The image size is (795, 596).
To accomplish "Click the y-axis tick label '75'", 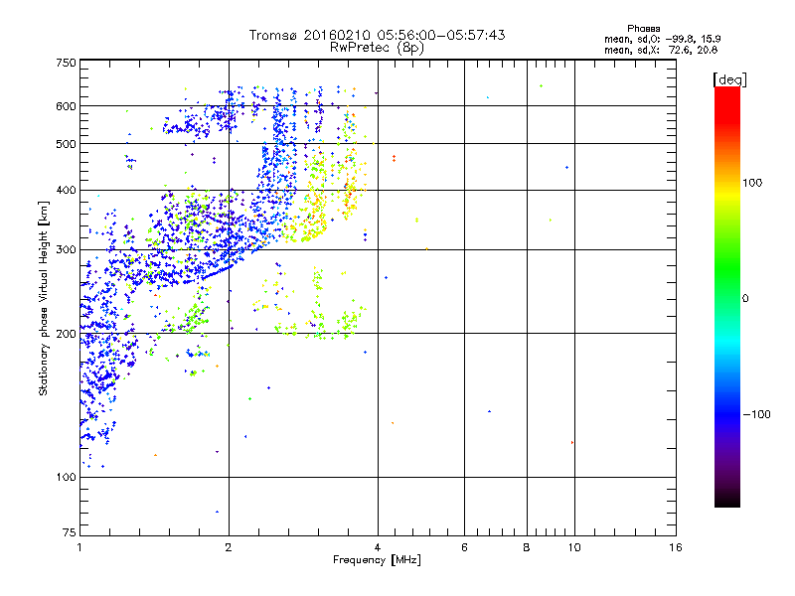I will [70, 532].
